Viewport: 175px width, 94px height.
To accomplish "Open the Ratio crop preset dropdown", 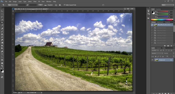I will click(x=12, y=5).
